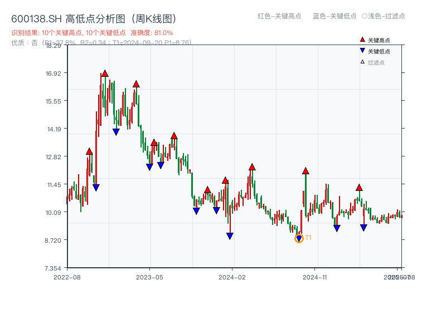The height and width of the screenshot is (334, 446).
Task: Click the leftmost blue key-low marker near 11.45
Action: pos(96,186)
